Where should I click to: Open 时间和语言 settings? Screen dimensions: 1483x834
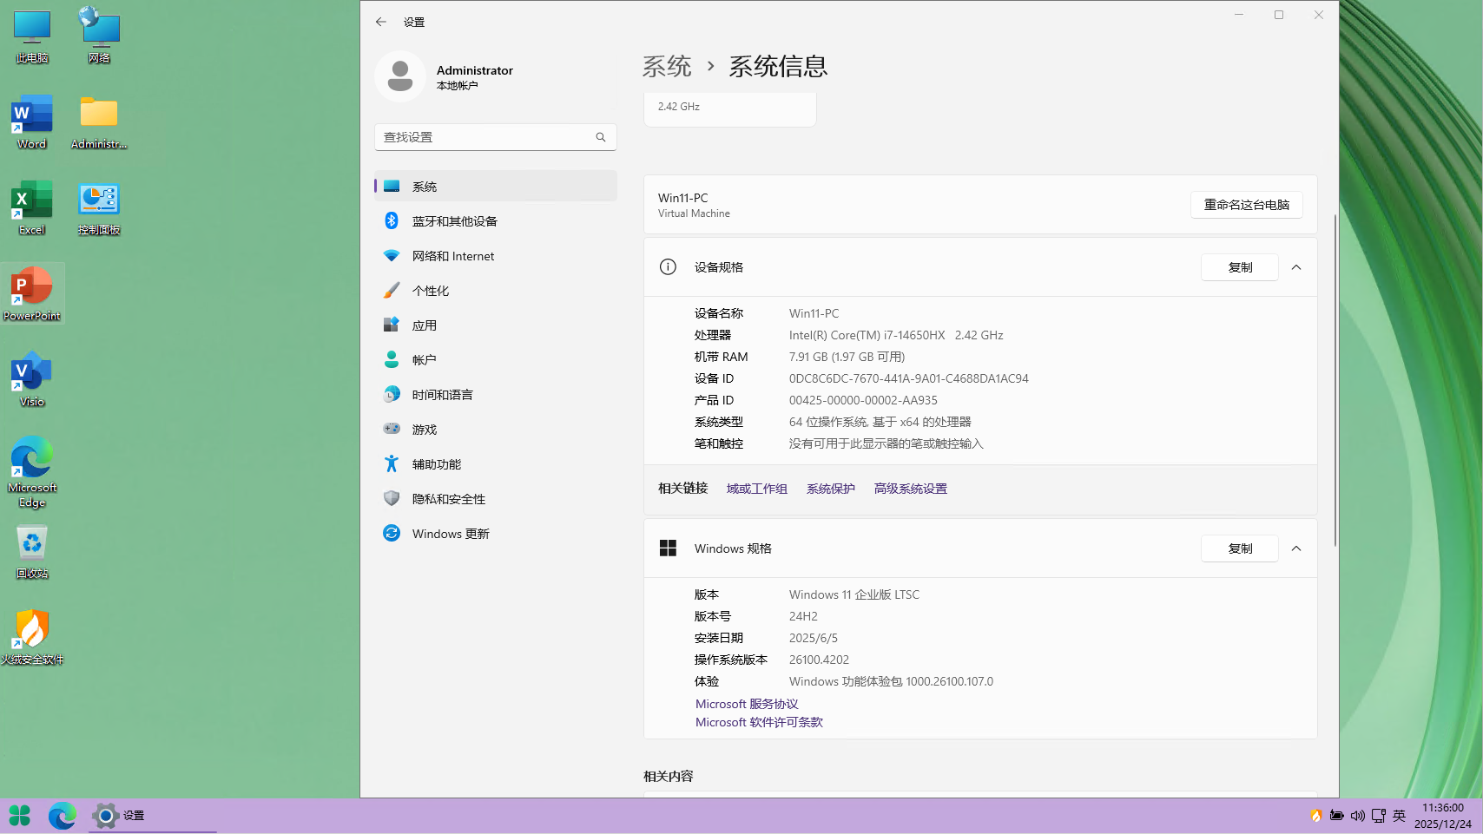(x=442, y=395)
